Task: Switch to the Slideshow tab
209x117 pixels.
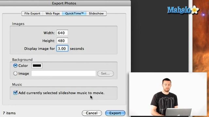Action: coord(96,14)
